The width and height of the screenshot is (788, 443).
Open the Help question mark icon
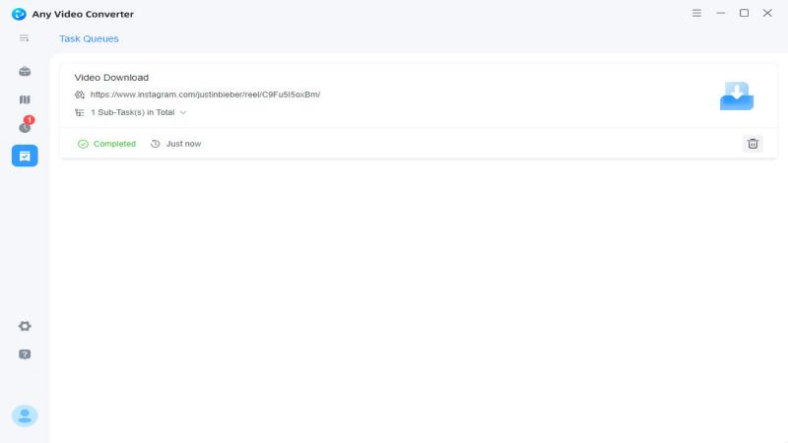25,354
